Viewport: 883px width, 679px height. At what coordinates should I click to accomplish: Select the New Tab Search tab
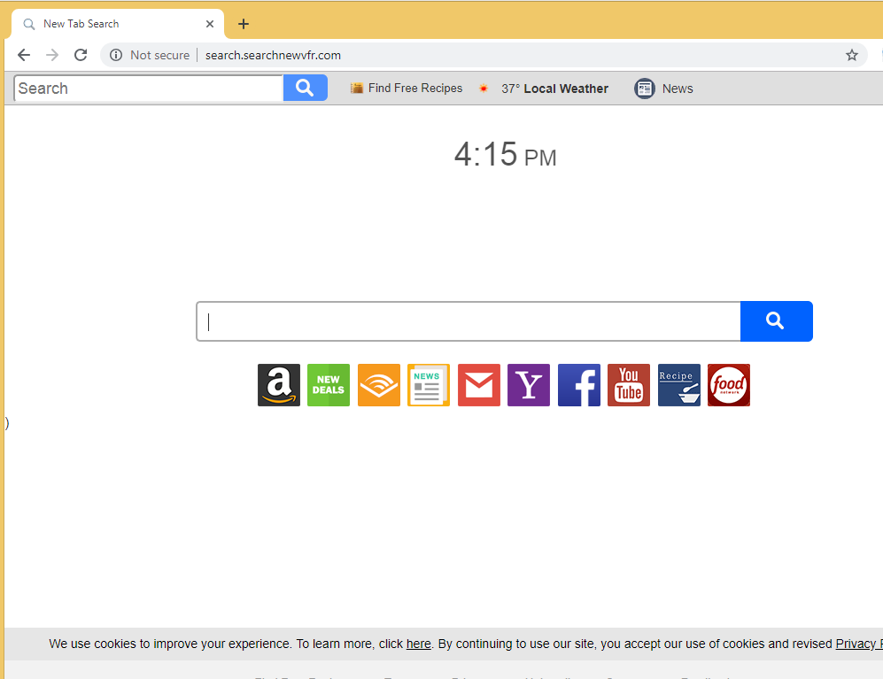point(117,24)
